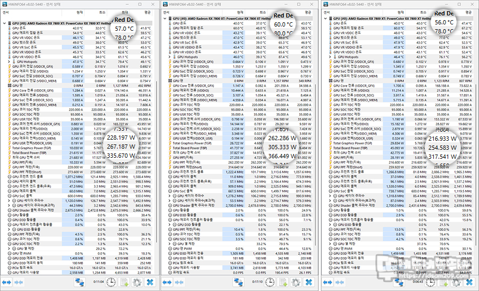
Task: Click the 0:11:04 elapsed timer
Action: tap(98, 282)
